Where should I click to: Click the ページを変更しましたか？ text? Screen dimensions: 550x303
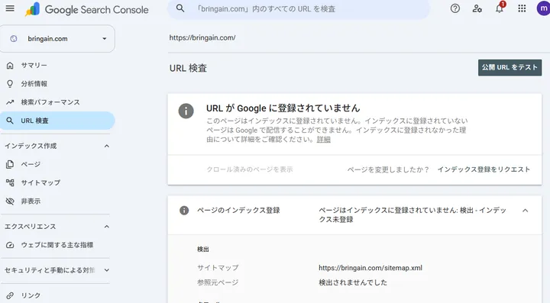point(388,169)
